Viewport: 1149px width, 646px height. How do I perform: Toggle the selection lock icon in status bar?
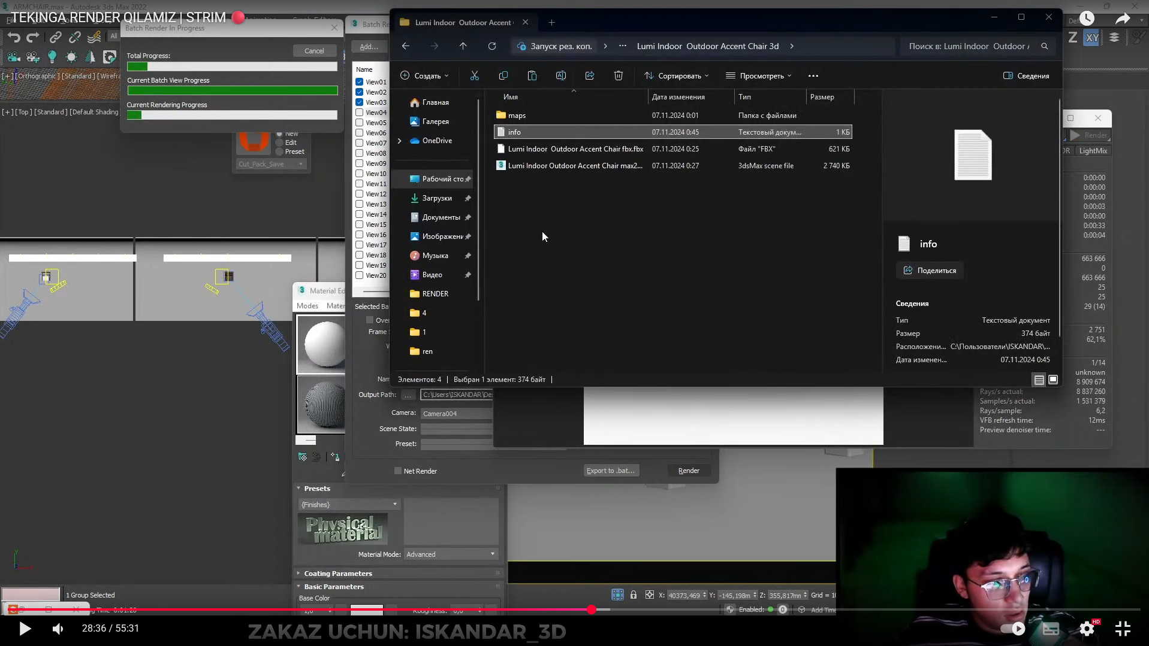click(634, 595)
